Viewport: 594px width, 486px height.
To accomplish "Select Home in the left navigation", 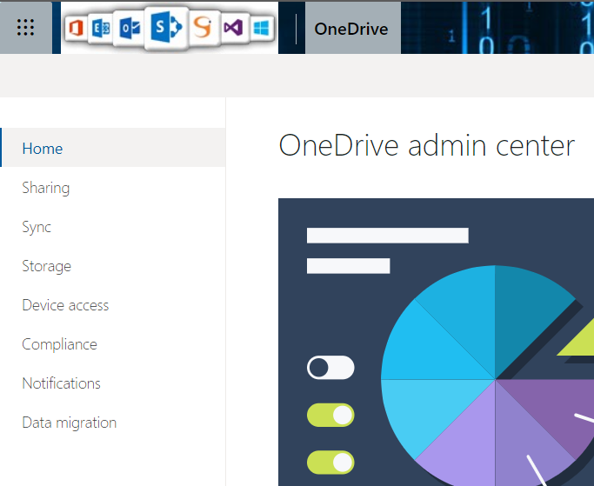I will click(x=43, y=149).
